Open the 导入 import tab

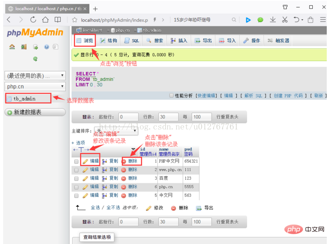pyautogui.click(x=227, y=40)
